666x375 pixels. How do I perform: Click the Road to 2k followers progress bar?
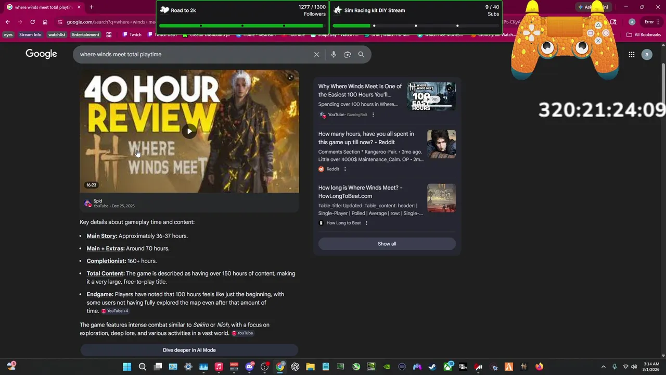point(242,26)
